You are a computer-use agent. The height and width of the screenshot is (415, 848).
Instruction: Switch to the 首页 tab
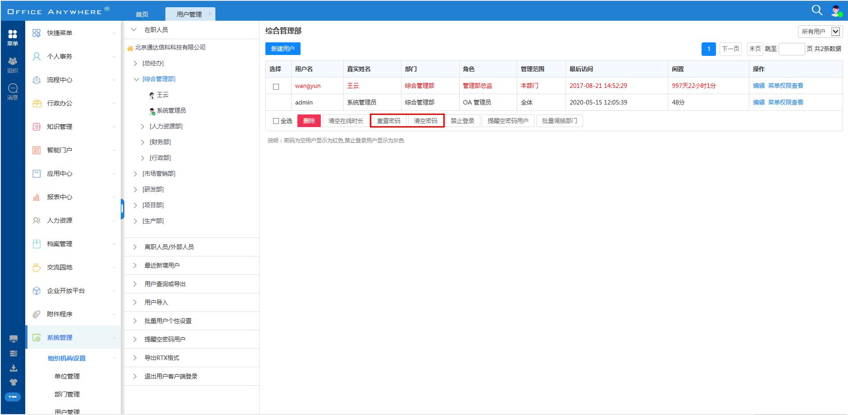pyautogui.click(x=142, y=14)
